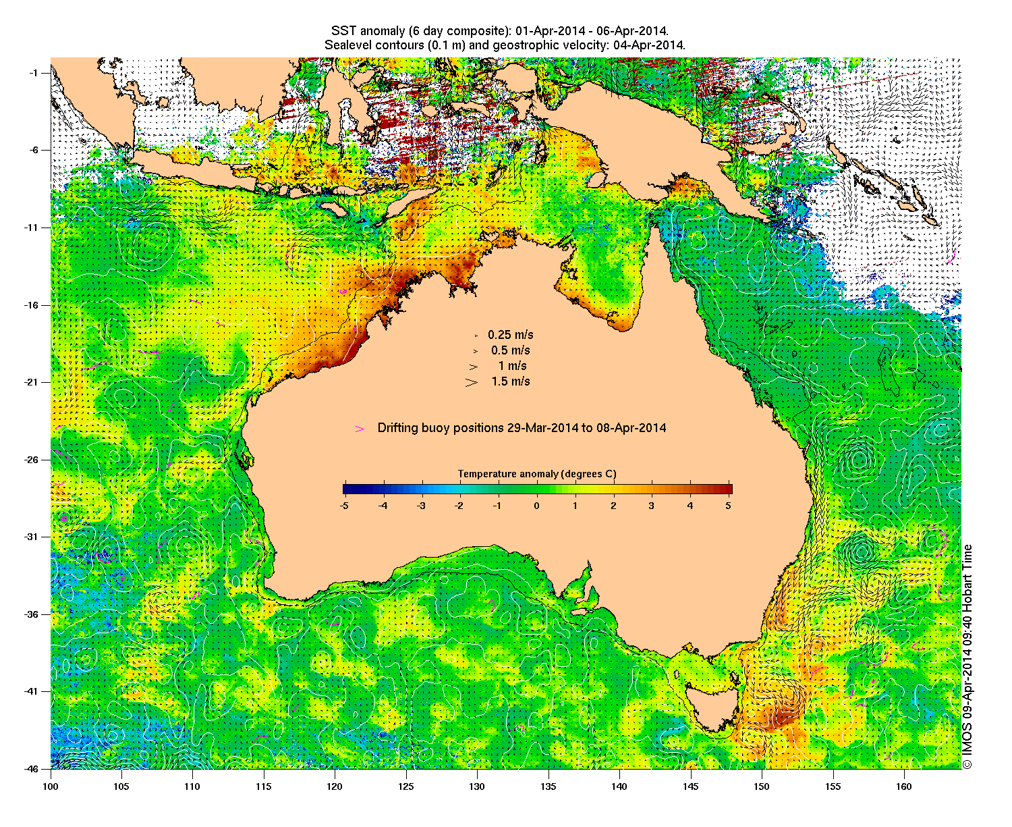Click longitude axis label 155
The width and height of the screenshot is (1012, 827).
pyautogui.click(x=833, y=786)
